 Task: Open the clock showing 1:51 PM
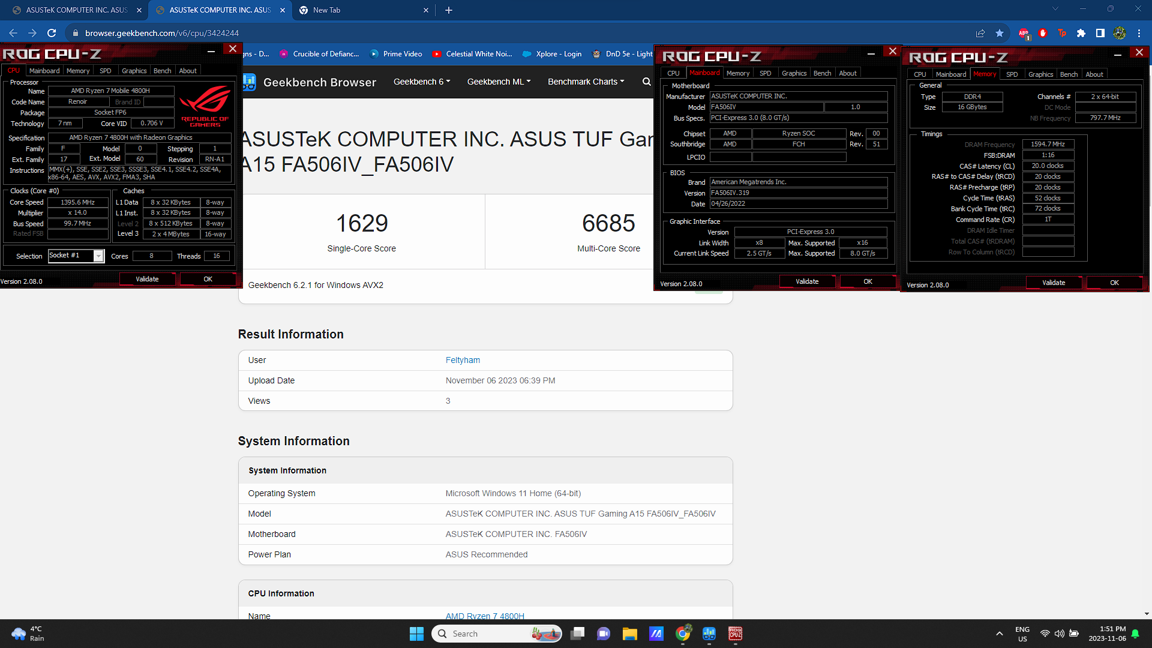1107,634
